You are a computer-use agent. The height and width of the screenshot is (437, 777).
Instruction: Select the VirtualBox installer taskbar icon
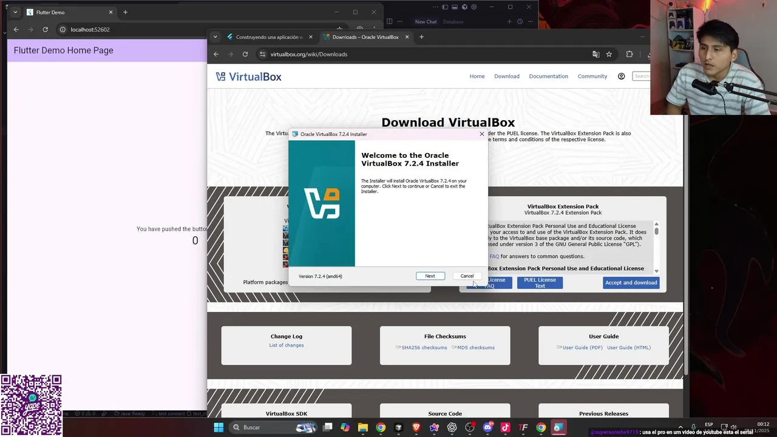(x=558, y=427)
